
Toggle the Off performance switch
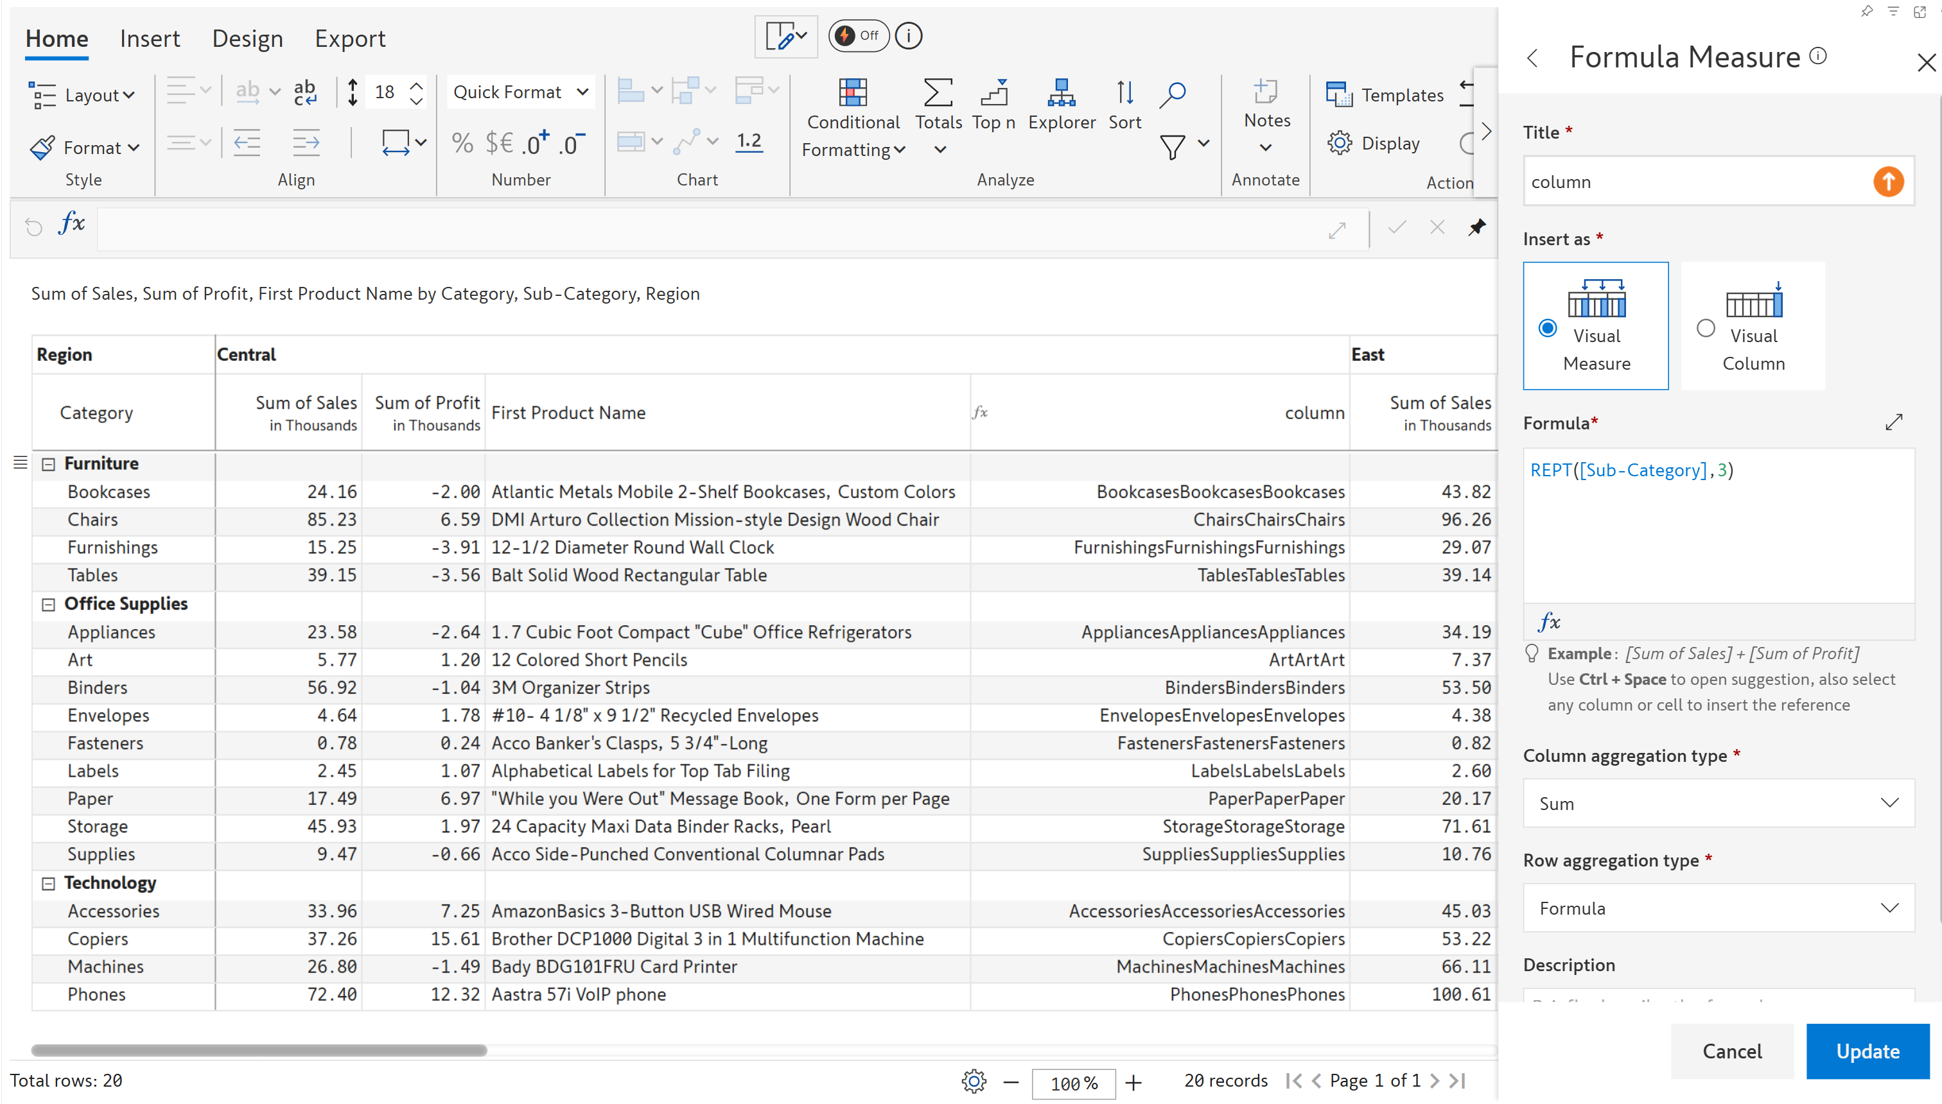coord(858,36)
